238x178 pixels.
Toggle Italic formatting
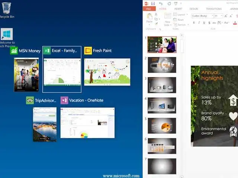coord(199,23)
